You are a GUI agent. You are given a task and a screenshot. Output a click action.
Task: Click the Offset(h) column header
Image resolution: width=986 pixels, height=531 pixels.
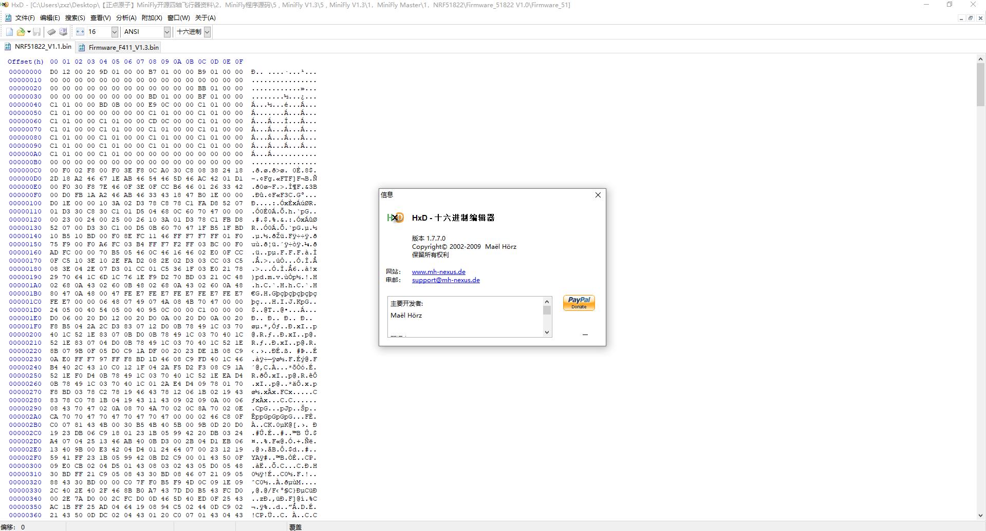25,62
